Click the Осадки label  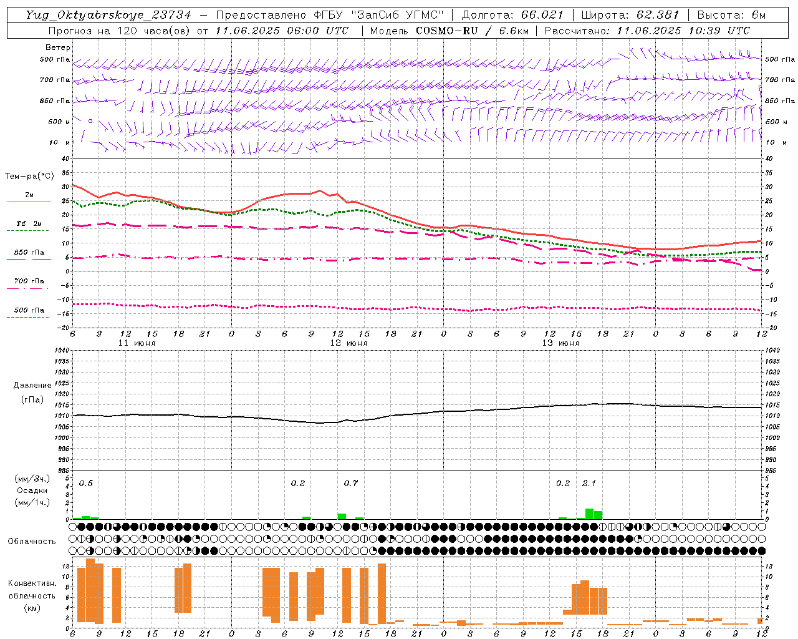(x=32, y=490)
